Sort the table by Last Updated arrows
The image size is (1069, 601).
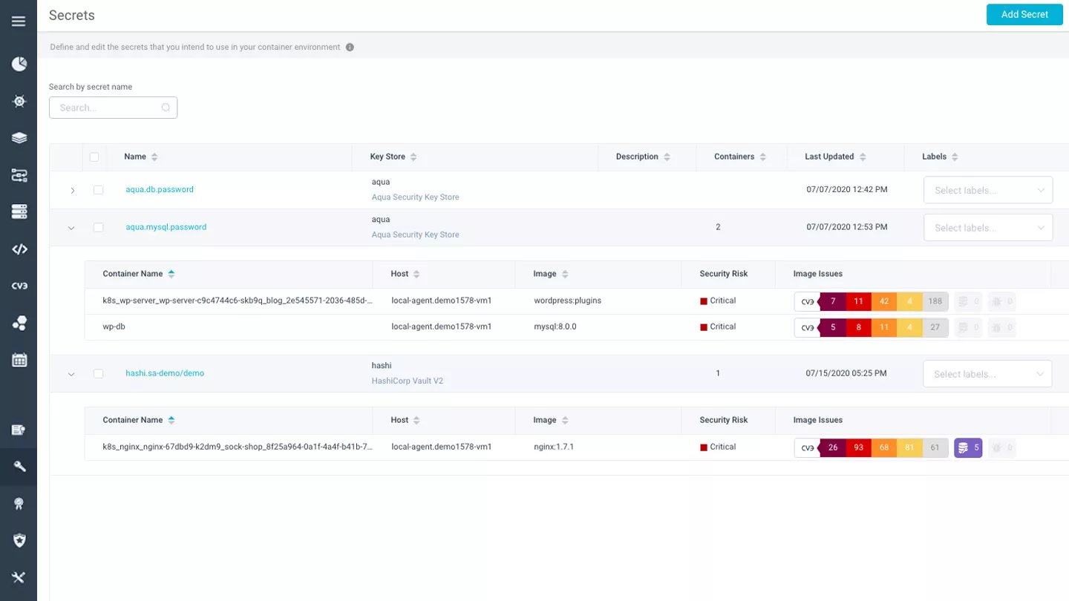[x=863, y=157]
